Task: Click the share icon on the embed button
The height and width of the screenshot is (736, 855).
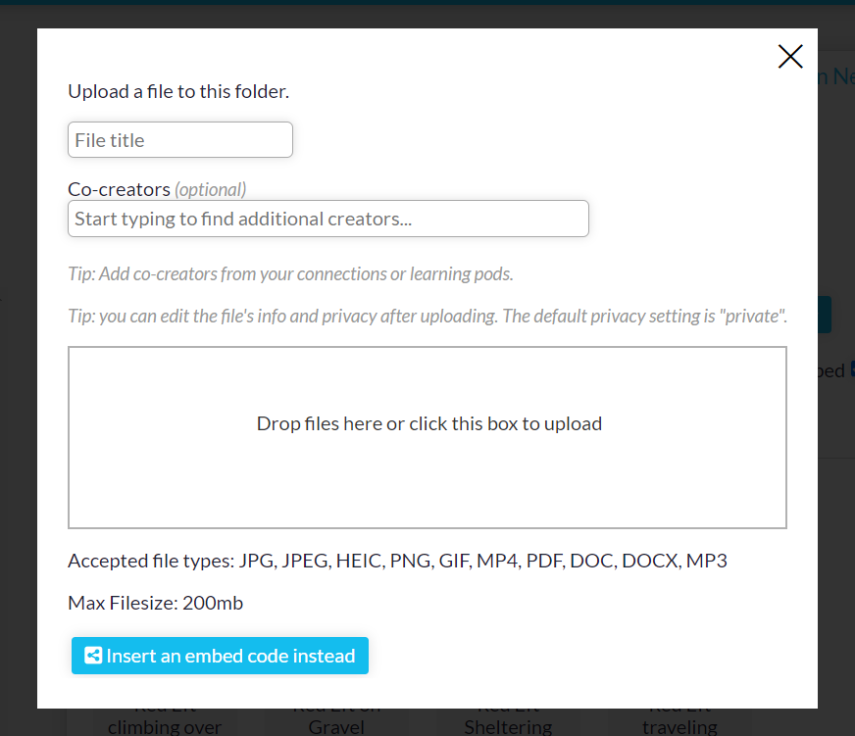Action: click(93, 656)
